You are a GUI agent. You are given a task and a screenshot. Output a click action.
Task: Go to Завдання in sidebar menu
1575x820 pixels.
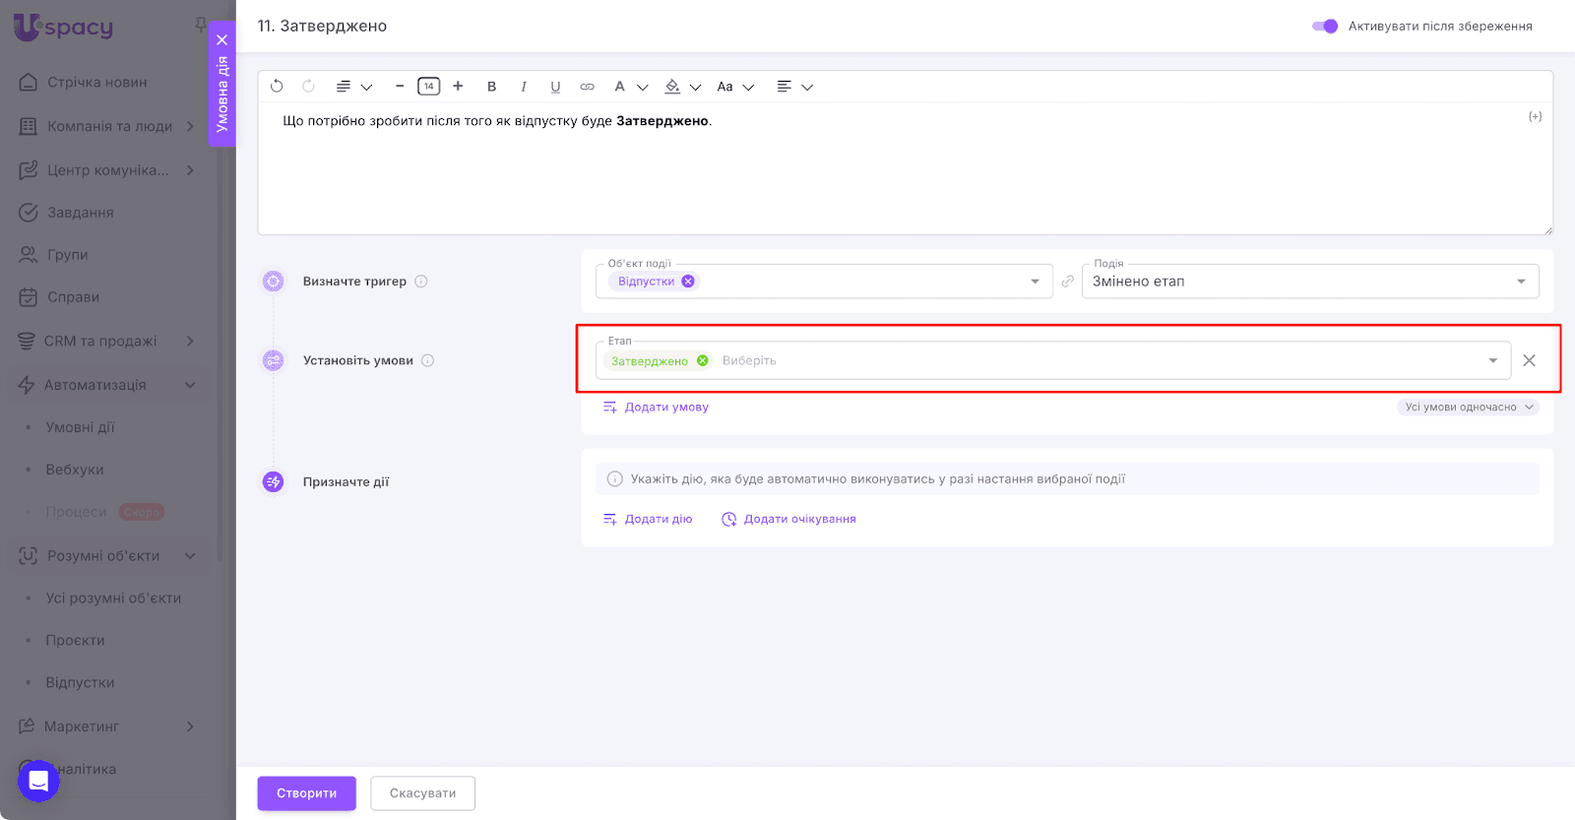[80, 213]
